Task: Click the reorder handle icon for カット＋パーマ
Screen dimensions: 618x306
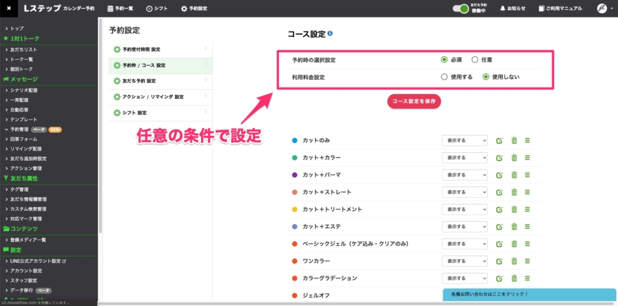Action: (x=527, y=175)
